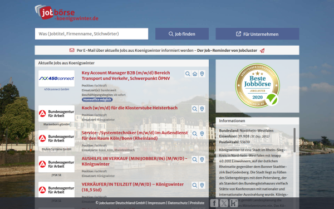This screenshot has width=334, height=209.
Task: Click home office icon for Key Account Manager job
Action: point(195,74)
